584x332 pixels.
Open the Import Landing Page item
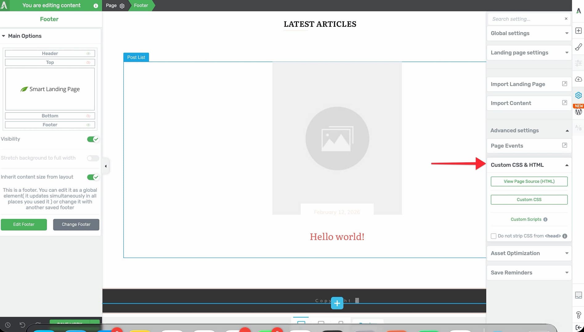click(x=529, y=84)
